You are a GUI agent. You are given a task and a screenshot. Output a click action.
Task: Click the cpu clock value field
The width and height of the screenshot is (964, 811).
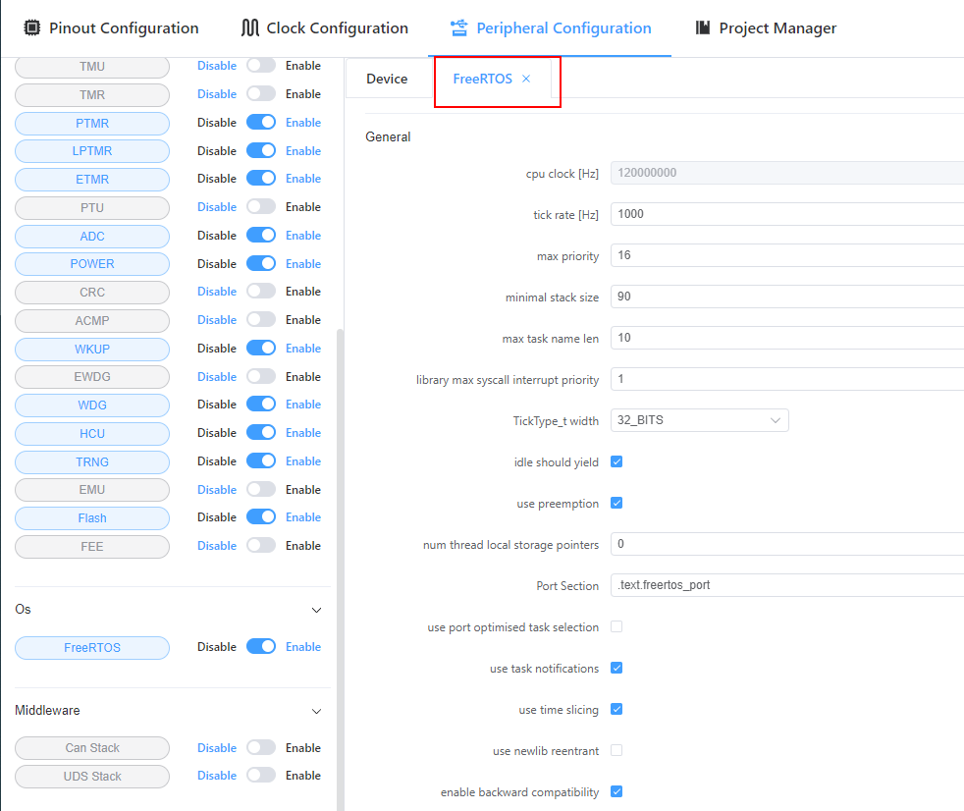(x=787, y=173)
